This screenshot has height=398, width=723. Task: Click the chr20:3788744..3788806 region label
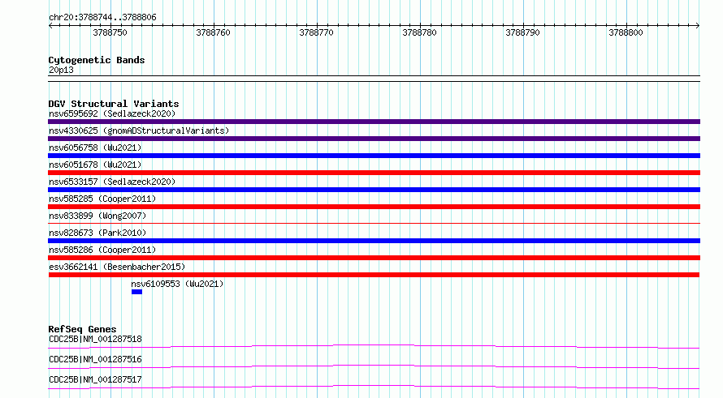pos(102,18)
